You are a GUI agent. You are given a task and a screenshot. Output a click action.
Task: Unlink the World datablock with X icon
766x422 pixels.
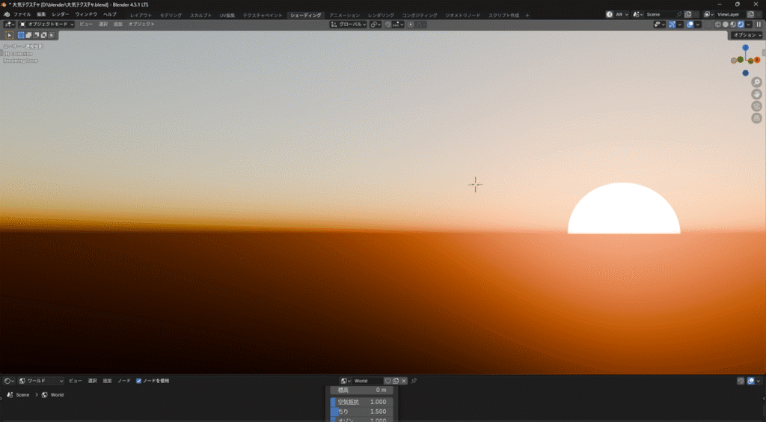coord(404,381)
